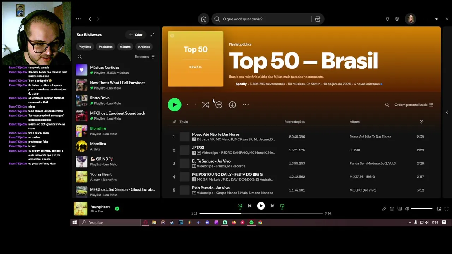This screenshot has height=254, width=452.
Task: Click the Criar button
Action: point(136,35)
